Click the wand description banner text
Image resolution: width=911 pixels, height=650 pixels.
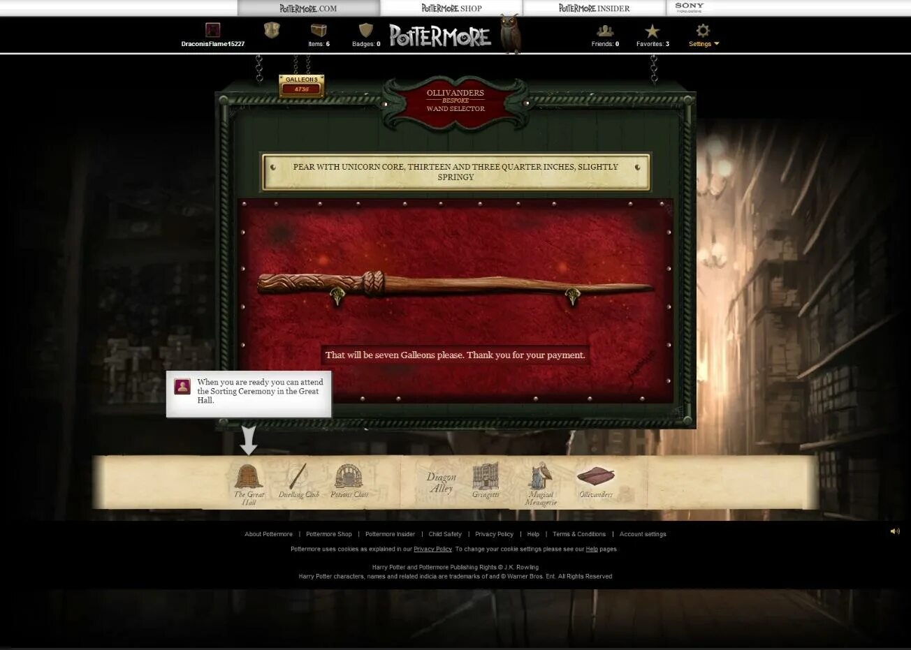pyautogui.click(x=455, y=172)
